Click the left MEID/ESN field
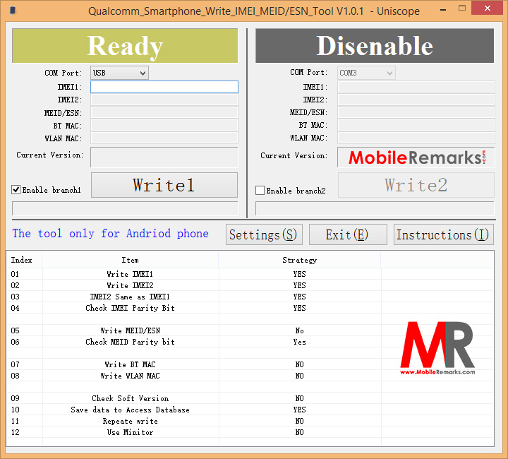This screenshot has width=508, height=459. pyautogui.click(x=164, y=112)
